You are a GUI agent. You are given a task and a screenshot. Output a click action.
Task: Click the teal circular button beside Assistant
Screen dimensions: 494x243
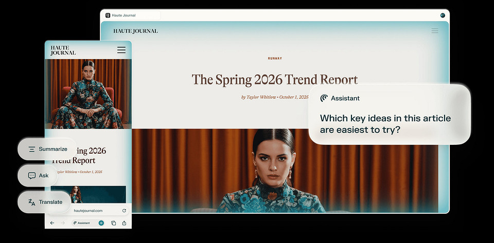pyautogui.click(x=101, y=223)
